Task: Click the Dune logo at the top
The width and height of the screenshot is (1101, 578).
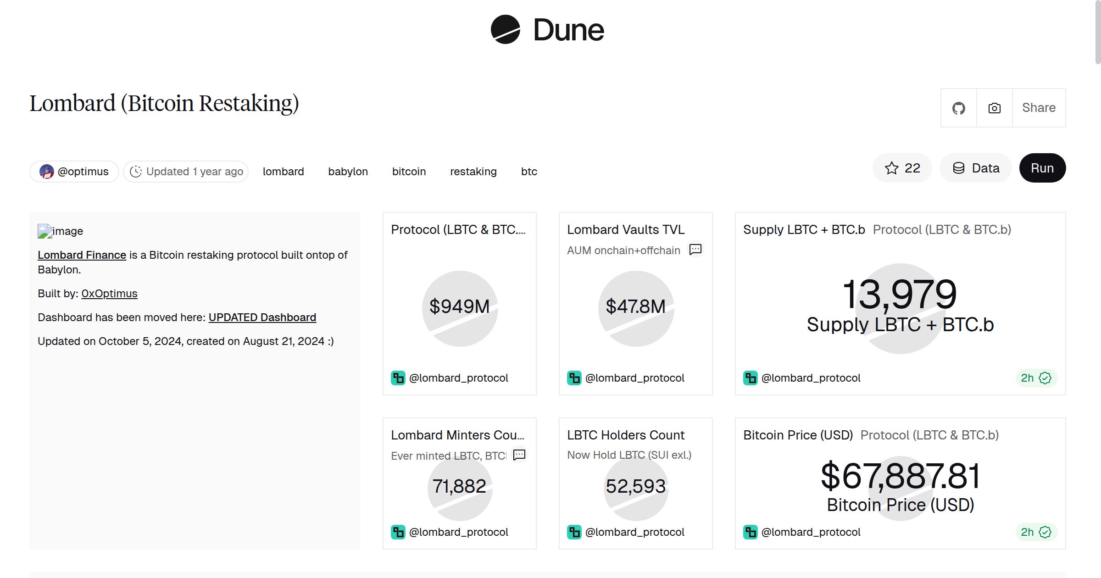Action: coord(547,29)
